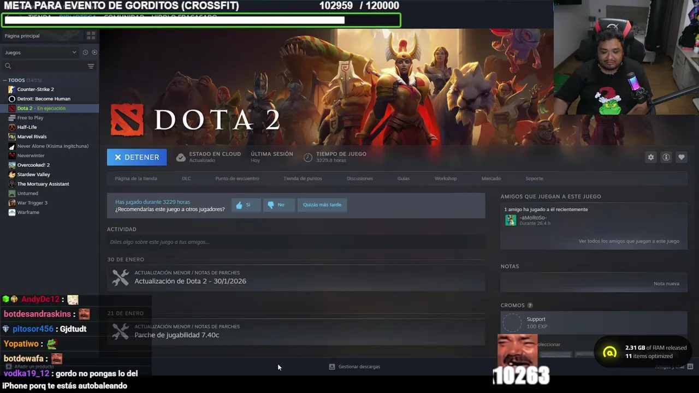The width and height of the screenshot is (699, 393).
Task: Open Tienda de puntos tab
Action: point(303,178)
